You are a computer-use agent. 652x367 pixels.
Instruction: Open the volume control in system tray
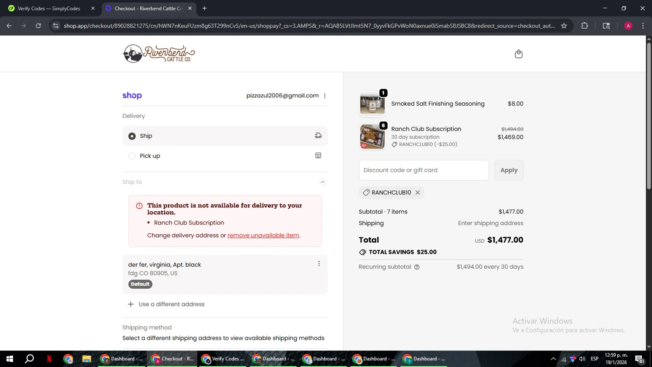pos(582,359)
